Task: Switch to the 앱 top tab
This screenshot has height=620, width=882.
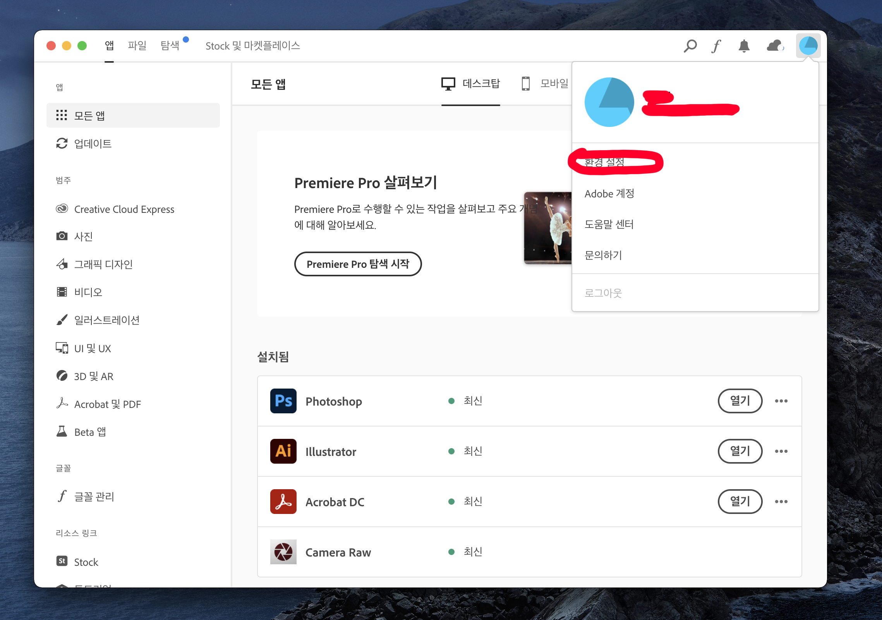Action: pyautogui.click(x=109, y=46)
